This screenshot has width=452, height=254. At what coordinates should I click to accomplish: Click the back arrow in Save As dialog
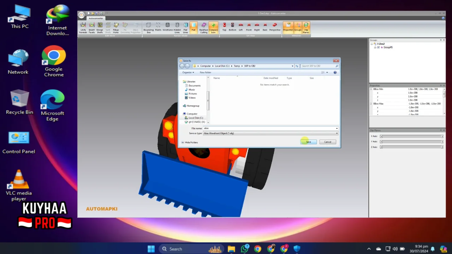[182, 66]
